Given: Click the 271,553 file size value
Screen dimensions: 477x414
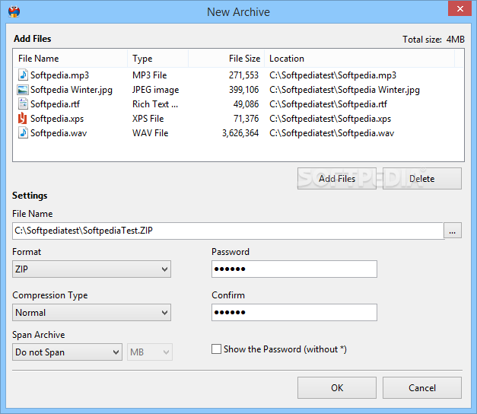Looking at the screenshot, I should (x=243, y=75).
